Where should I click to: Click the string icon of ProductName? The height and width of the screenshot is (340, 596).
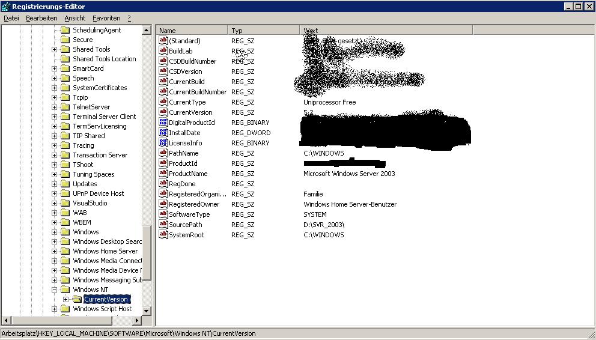coord(163,174)
